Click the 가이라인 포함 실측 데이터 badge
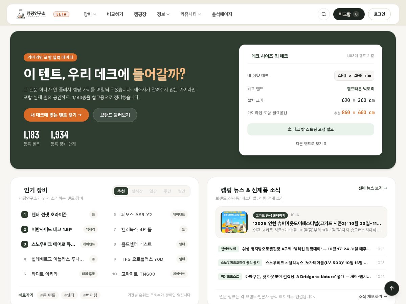Viewport: 406px width, 304px height. [x=50, y=57]
